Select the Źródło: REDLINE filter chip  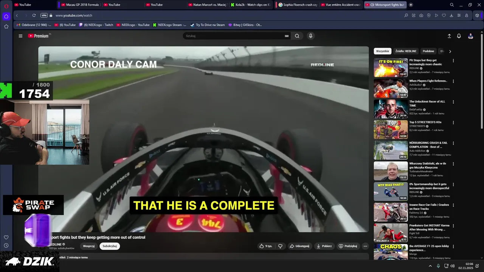pos(406,51)
